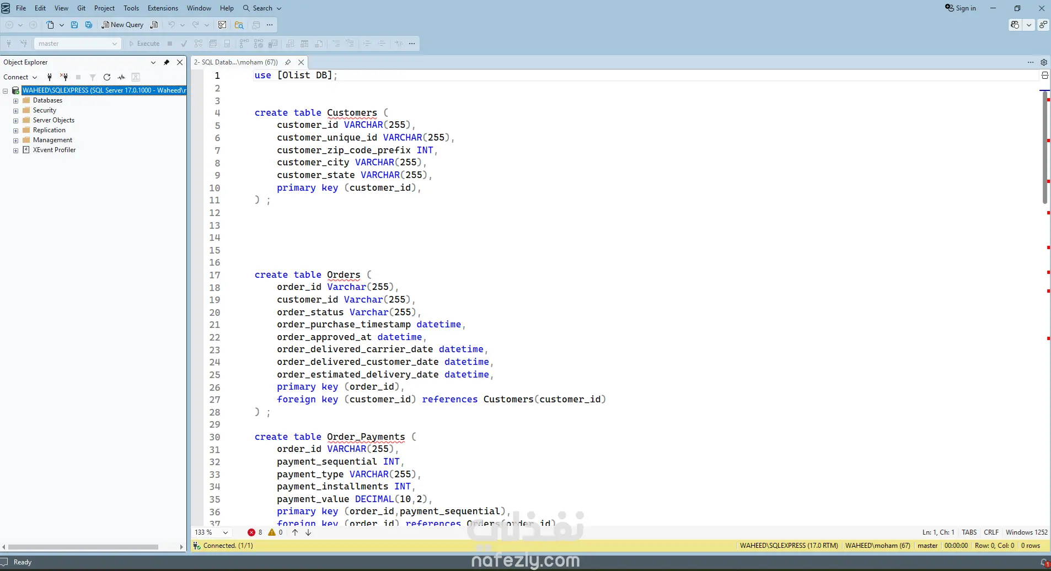Open the Tools menu
The width and height of the screenshot is (1051, 571).
click(x=131, y=8)
